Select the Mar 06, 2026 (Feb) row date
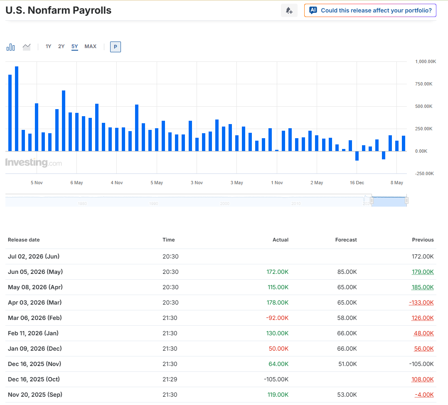The width and height of the screenshot is (448, 405). [x=35, y=318]
